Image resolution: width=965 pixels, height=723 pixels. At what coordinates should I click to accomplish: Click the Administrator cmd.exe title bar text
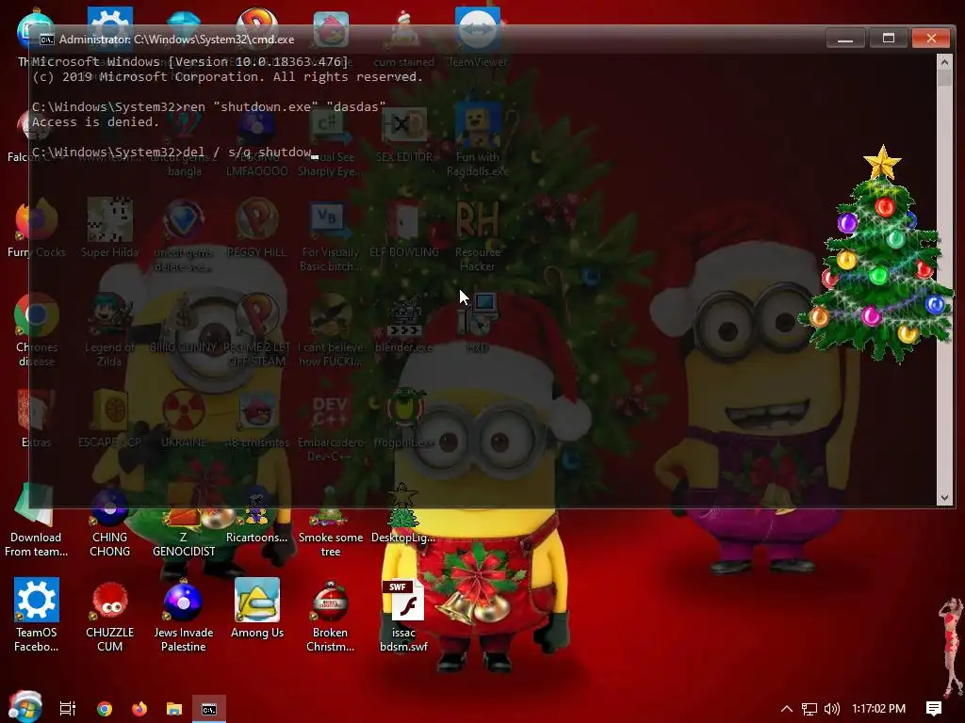pos(176,40)
